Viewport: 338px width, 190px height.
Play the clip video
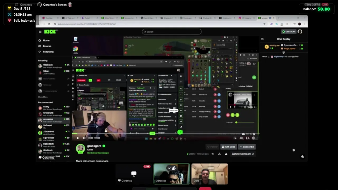click(78, 138)
